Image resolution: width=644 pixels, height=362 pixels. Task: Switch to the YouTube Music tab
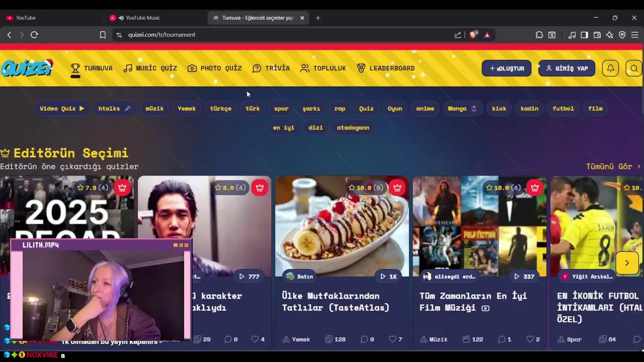click(x=155, y=18)
